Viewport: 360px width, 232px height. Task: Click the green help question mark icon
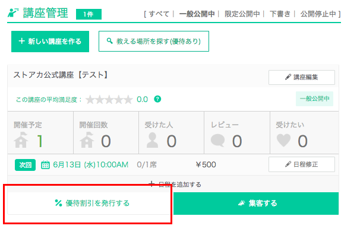tap(157, 99)
